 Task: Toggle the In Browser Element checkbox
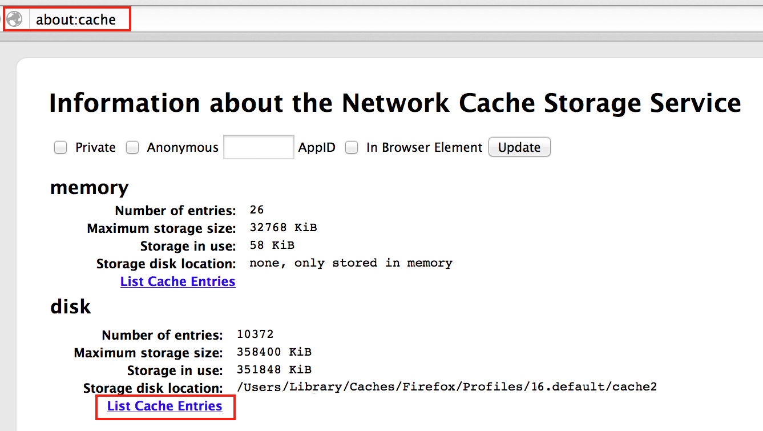[351, 147]
